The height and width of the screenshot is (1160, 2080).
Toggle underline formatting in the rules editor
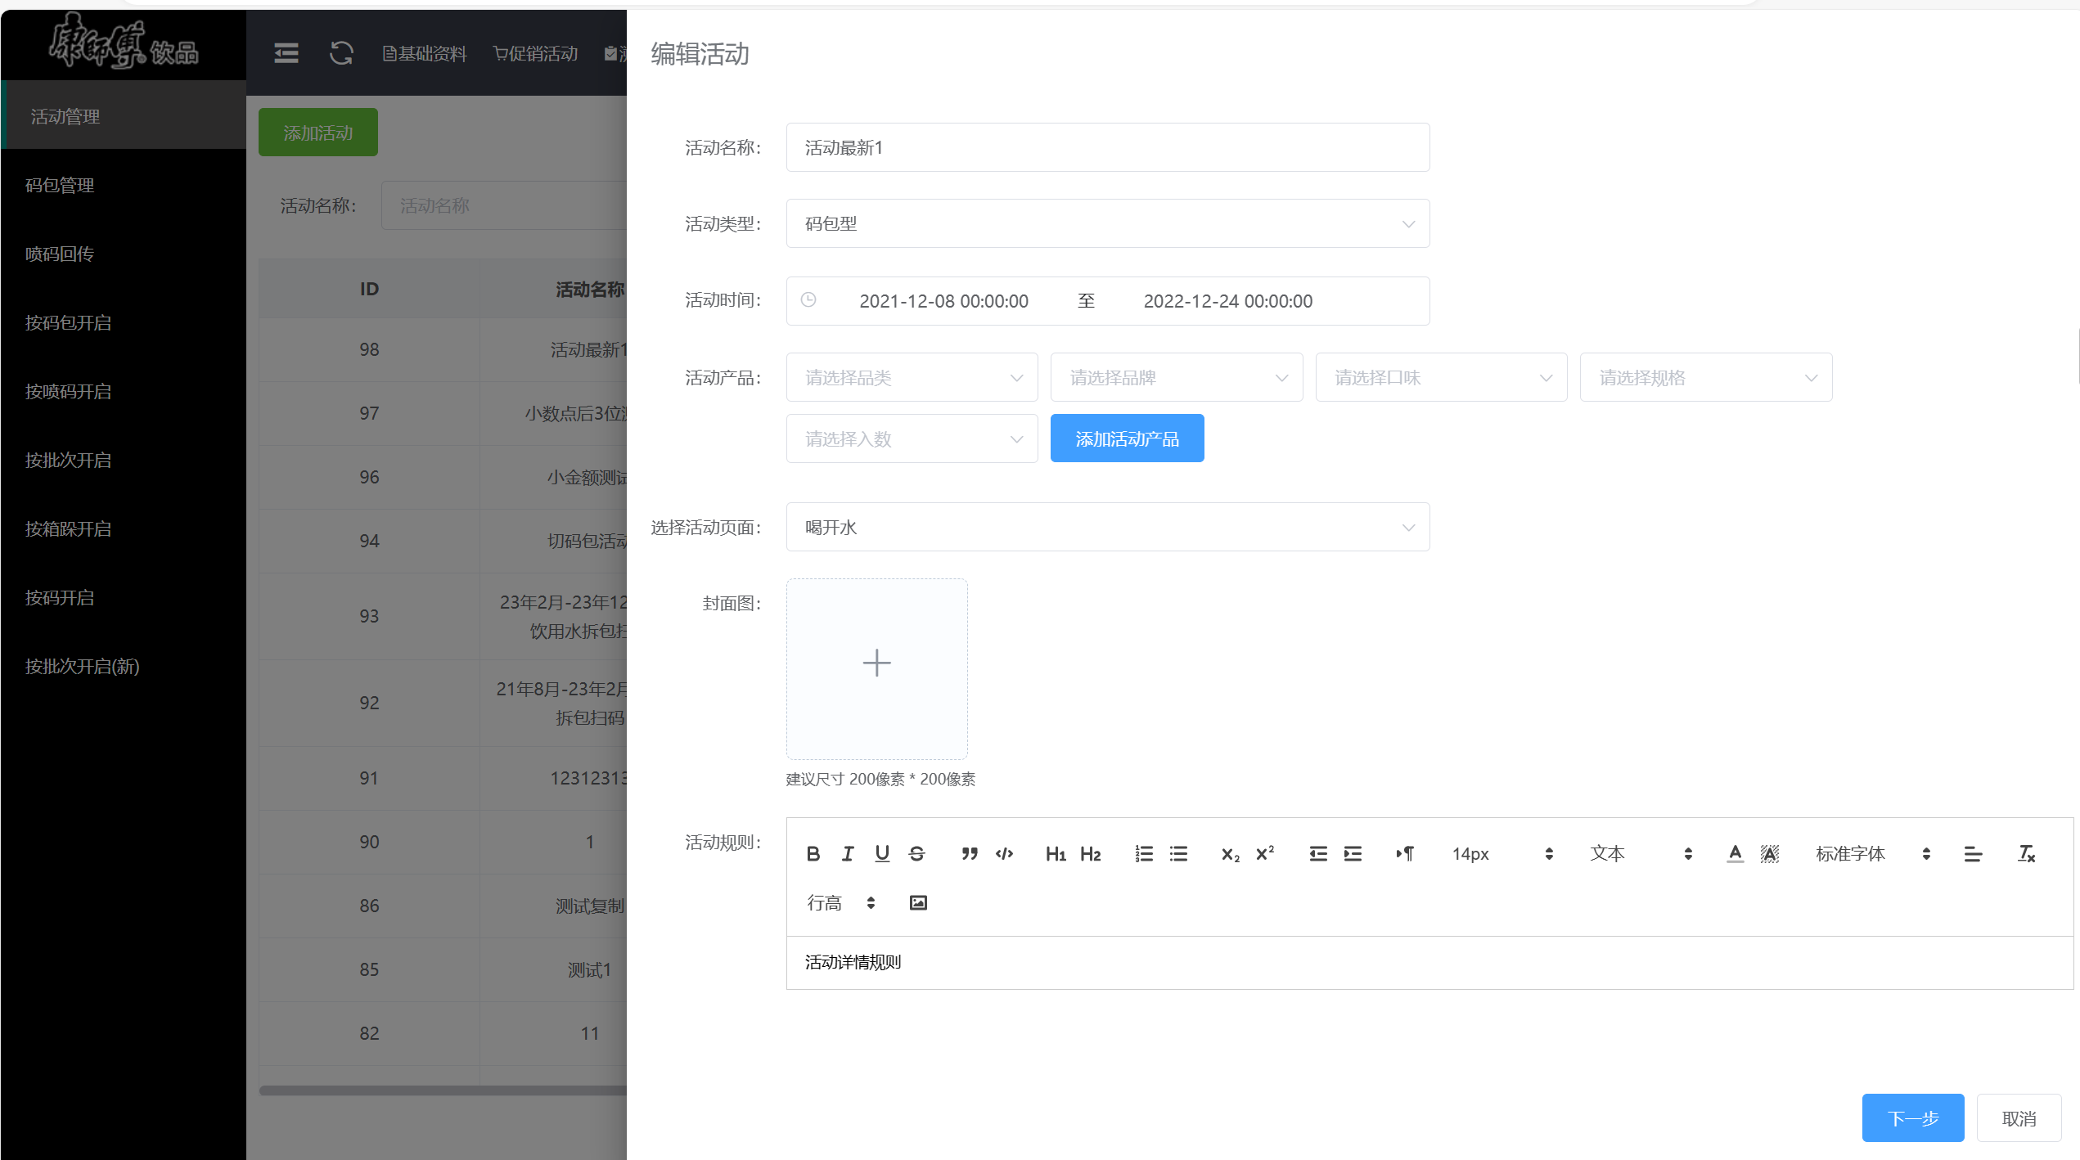coord(882,854)
